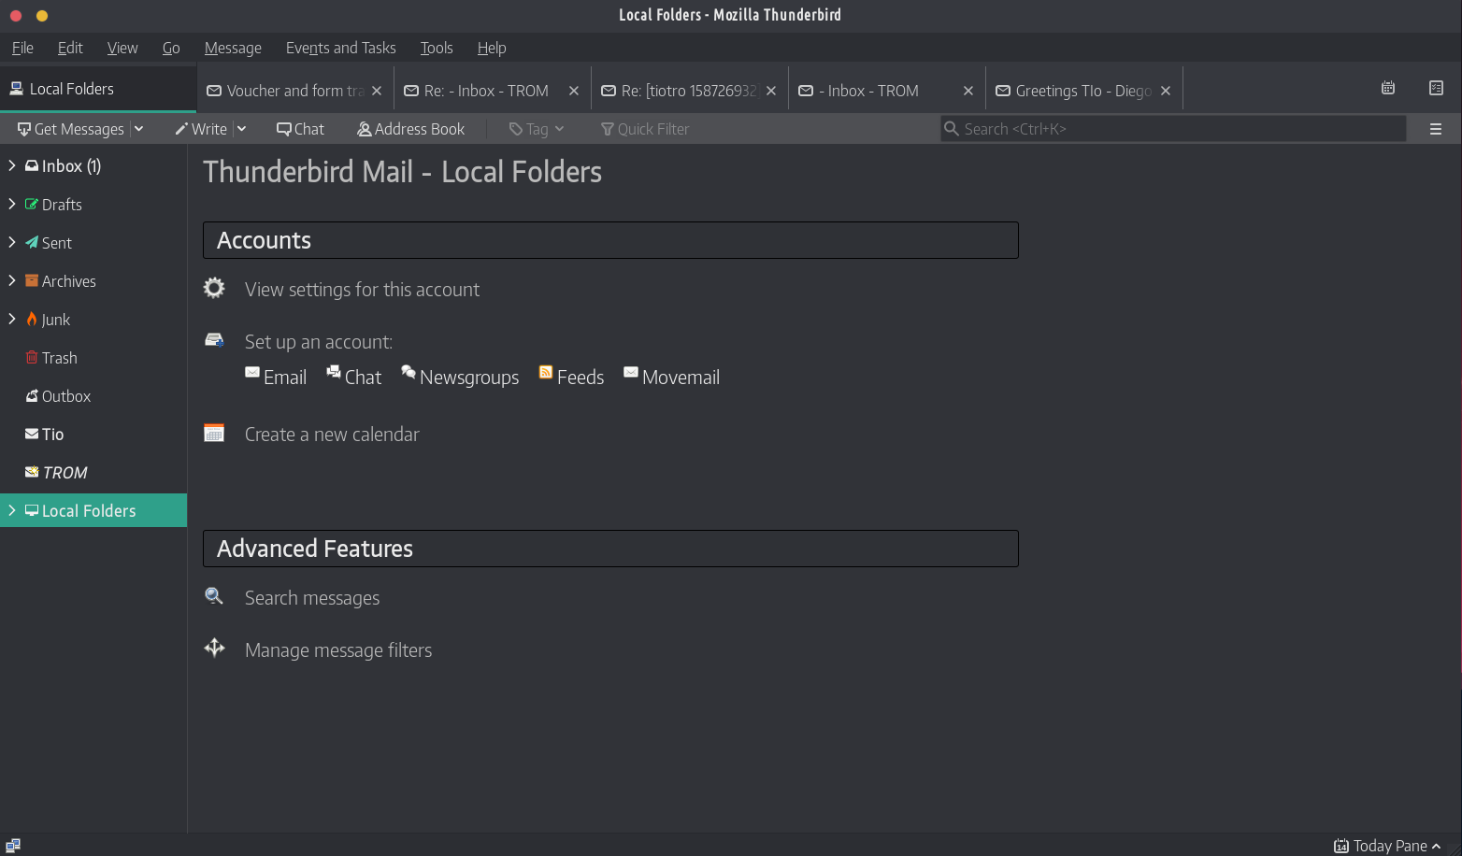1462x856 pixels.
Task: Open the View menu
Action: pyautogui.click(x=122, y=48)
